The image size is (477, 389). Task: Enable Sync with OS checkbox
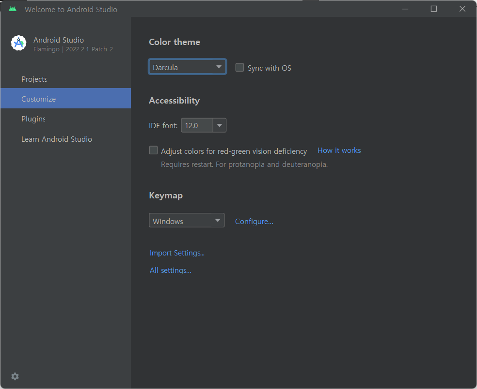[240, 67]
